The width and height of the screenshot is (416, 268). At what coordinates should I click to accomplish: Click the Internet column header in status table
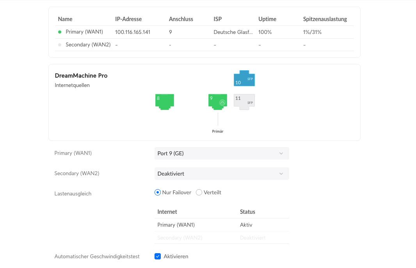[x=167, y=212]
